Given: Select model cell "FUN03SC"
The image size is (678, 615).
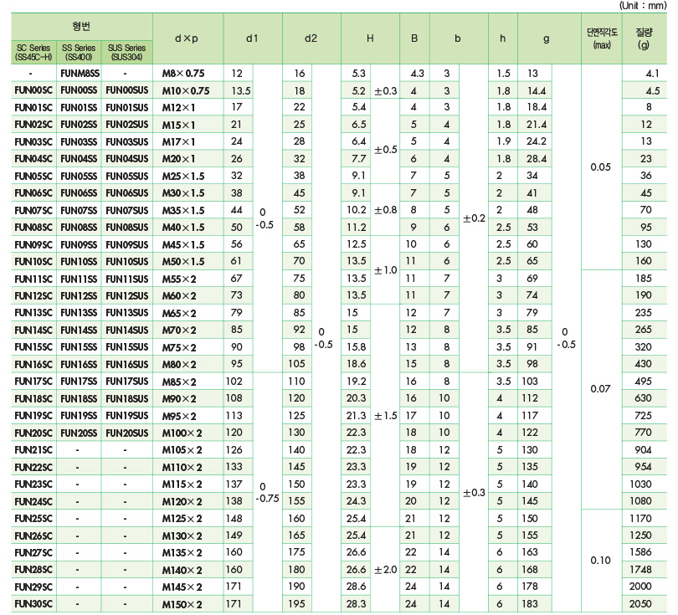Looking at the screenshot, I should pos(33,141).
